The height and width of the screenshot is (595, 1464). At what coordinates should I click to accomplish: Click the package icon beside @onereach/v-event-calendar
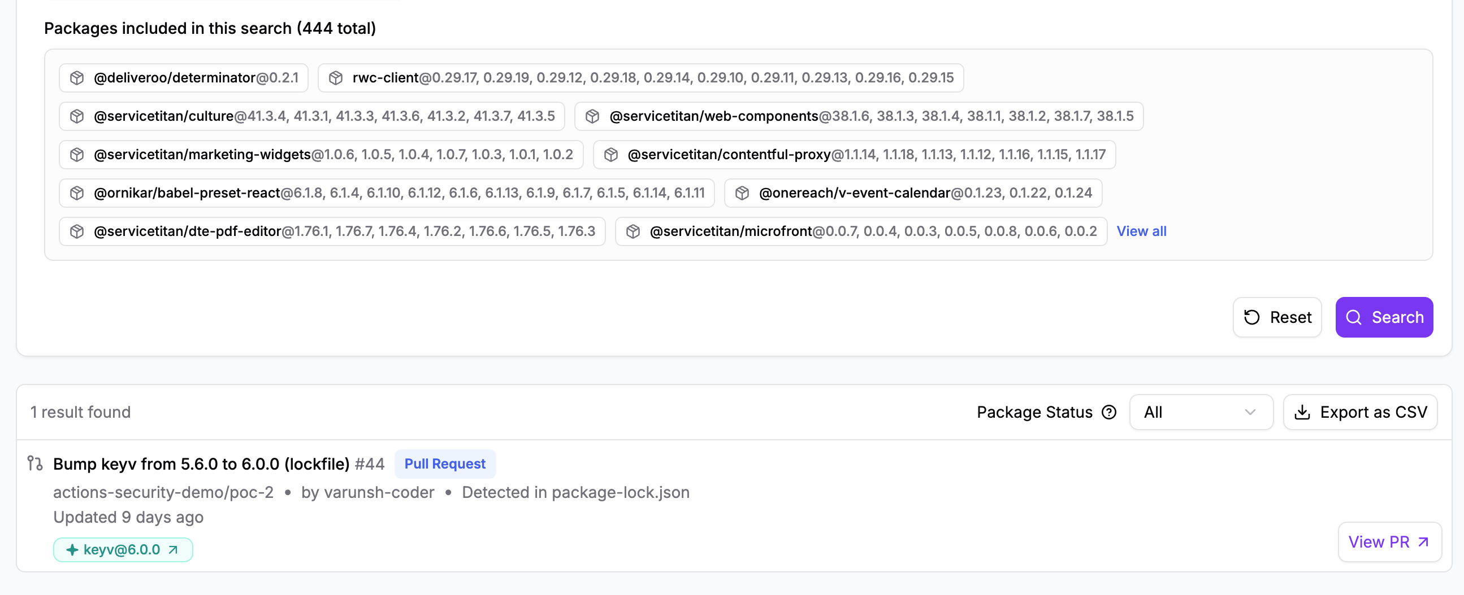click(x=742, y=193)
